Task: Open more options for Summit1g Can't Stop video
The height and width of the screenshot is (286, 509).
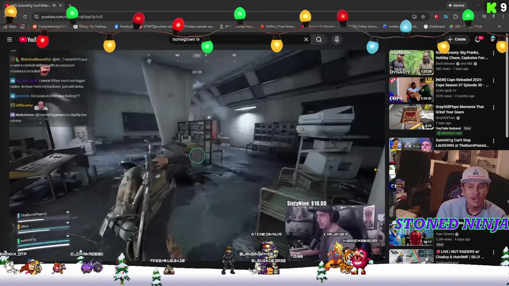Action: point(493,141)
